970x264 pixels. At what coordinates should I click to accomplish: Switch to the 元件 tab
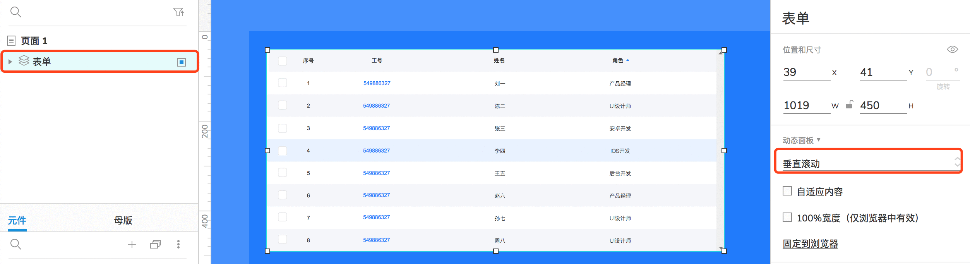(17, 220)
